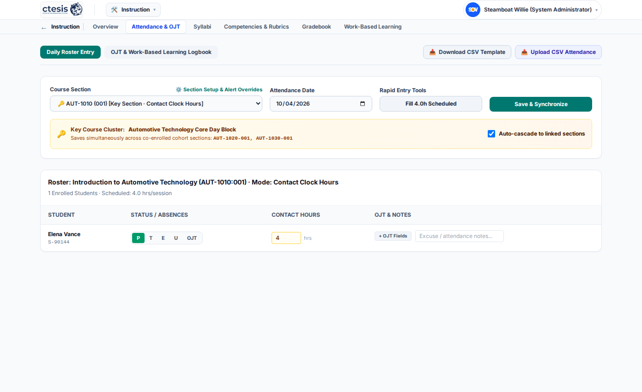
Task: Select the Daily Roster Entry view
Action: [70, 52]
